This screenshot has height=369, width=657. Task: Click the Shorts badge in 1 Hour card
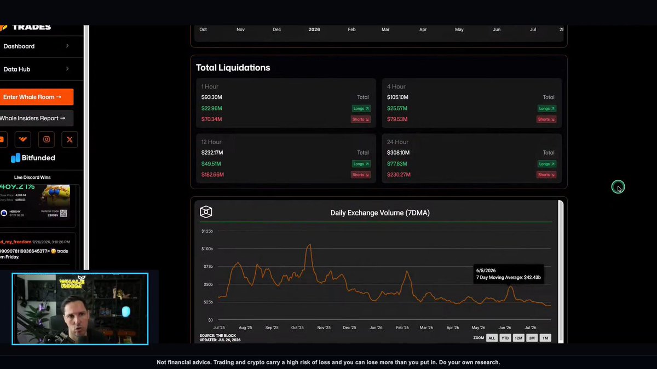point(361,119)
